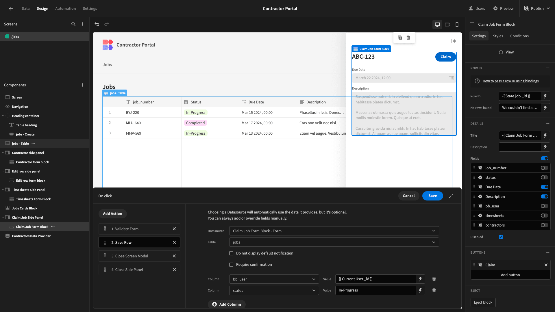Duplicate the selected component
555x312 pixels.
400,38
